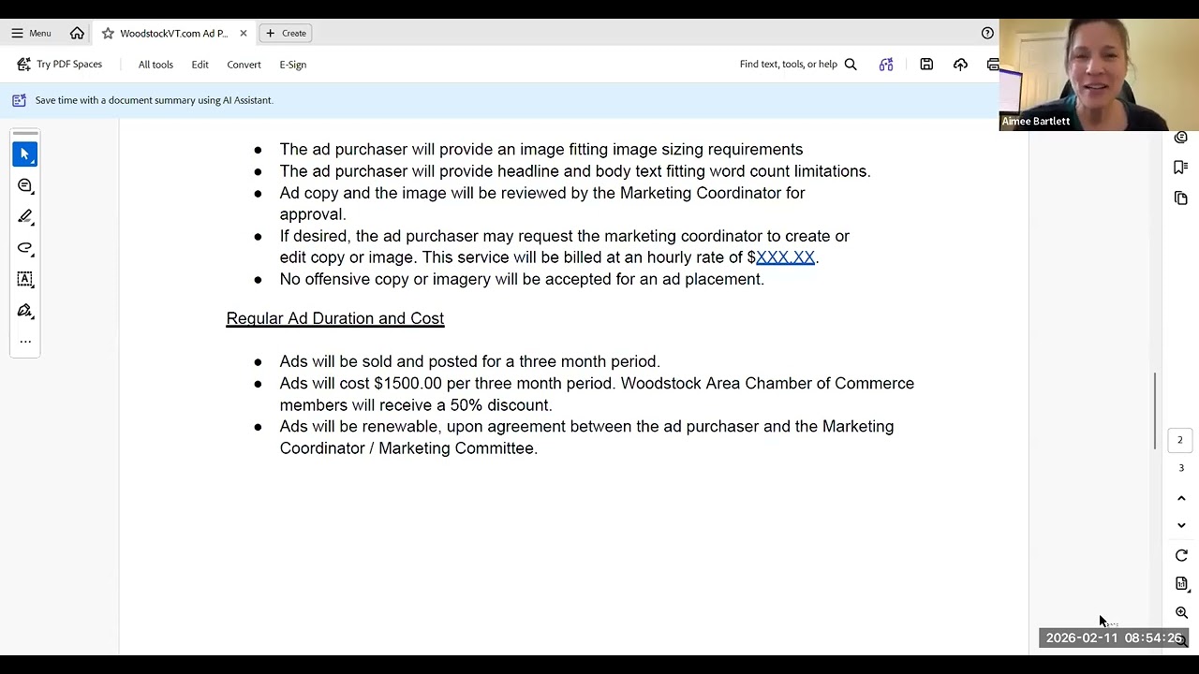The height and width of the screenshot is (674, 1199).
Task: Open the page display fit options icon
Action: click(x=1181, y=584)
